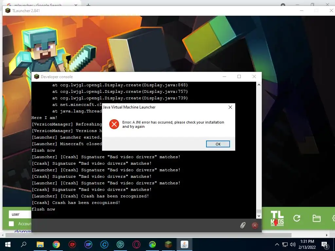Click the volume speaker icon in tray
Screen dimensions: 335x251
pyautogui.click(x=293, y=244)
